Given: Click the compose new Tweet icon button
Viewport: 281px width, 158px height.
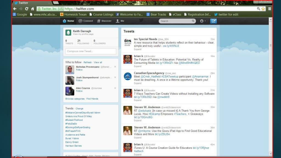Looking at the screenshot, I should click(x=213, y=21).
